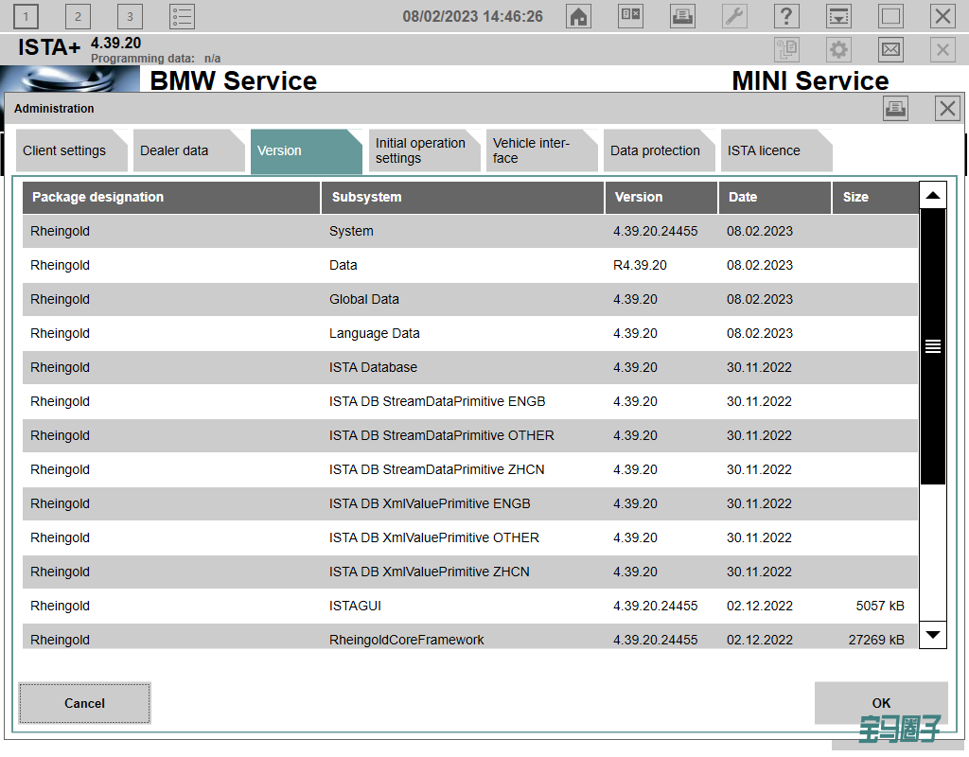Image resolution: width=969 pixels, height=757 pixels.
Task: Select the ISTAGUI subsystem row
Action: click(x=355, y=606)
